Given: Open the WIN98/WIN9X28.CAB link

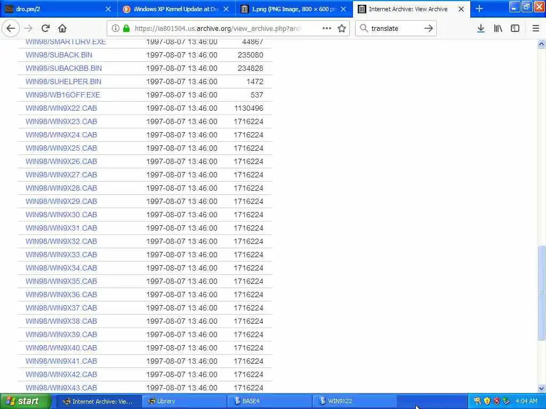Looking at the screenshot, I should (x=61, y=188).
